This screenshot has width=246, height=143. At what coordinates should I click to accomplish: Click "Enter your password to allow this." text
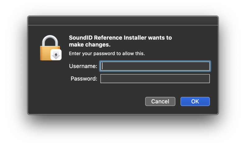point(107,54)
